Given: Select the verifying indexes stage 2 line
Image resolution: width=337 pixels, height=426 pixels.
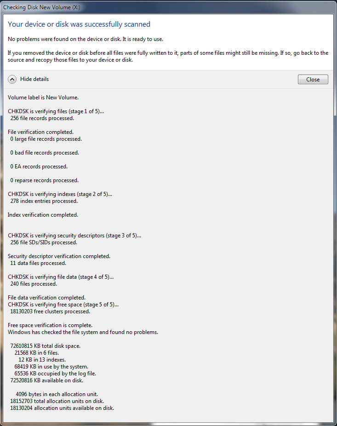Looking at the screenshot, I should pos(60,194).
